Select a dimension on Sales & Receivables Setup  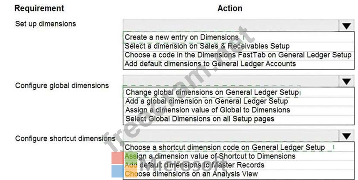tap(207, 46)
